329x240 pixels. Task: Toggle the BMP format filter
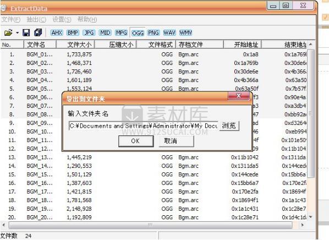tap(73, 33)
